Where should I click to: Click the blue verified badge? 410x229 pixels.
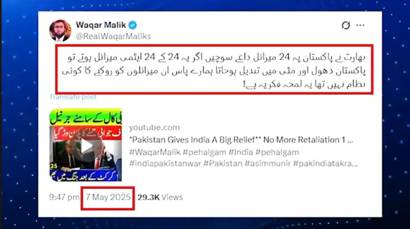pyautogui.click(x=133, y=25)
